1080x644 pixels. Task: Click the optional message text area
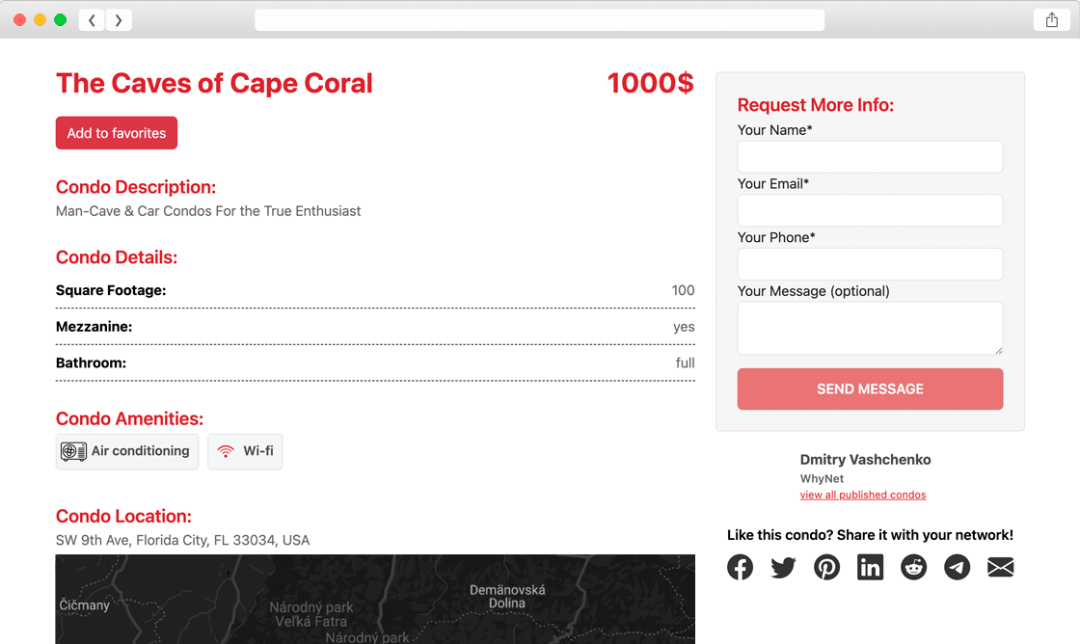[x=870, y=328]
